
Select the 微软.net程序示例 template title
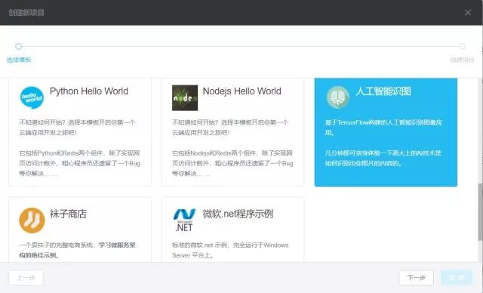[x=238, y=214]
